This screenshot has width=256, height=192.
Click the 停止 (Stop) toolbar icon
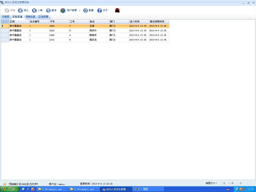pyautogui.click(x=21, y=11)
